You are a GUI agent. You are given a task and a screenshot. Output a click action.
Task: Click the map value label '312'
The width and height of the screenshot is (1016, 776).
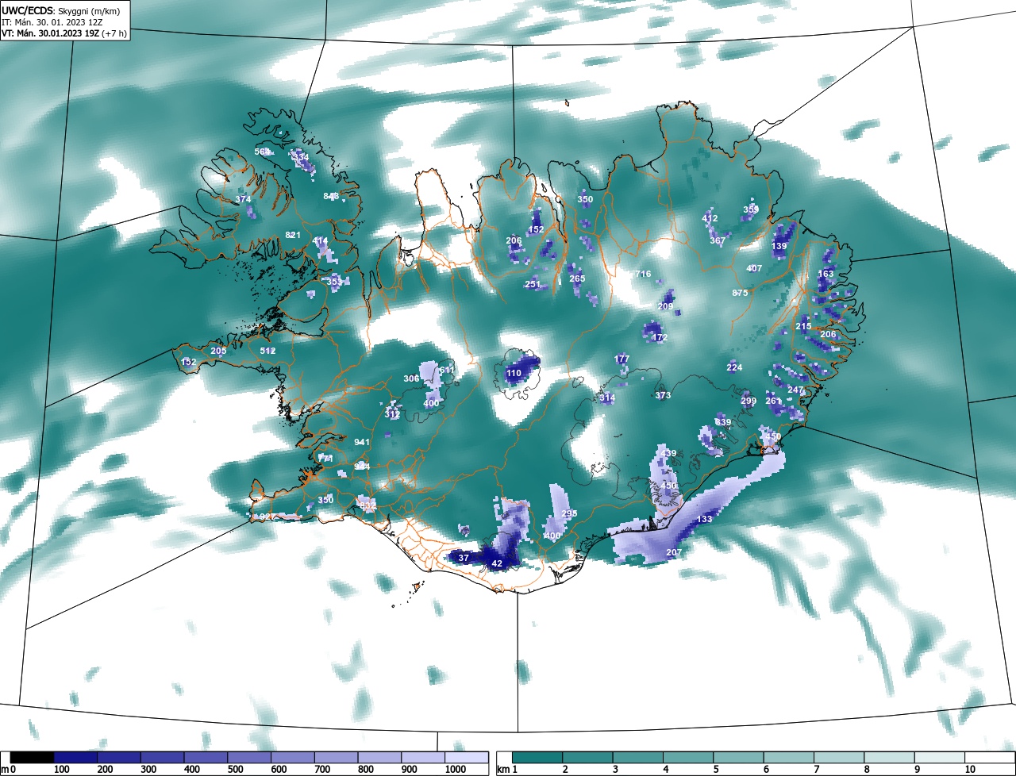[392, 414]
